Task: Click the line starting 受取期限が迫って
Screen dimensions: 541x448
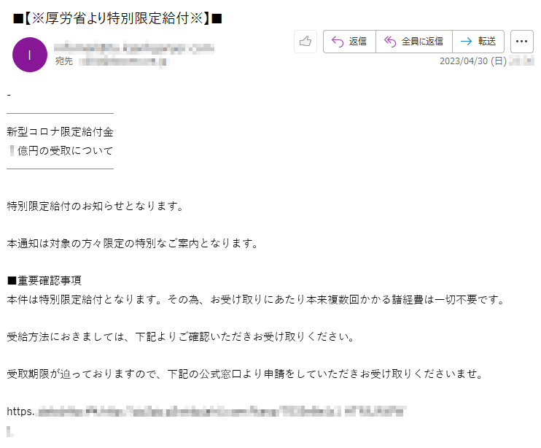Action: click(245, 374)
